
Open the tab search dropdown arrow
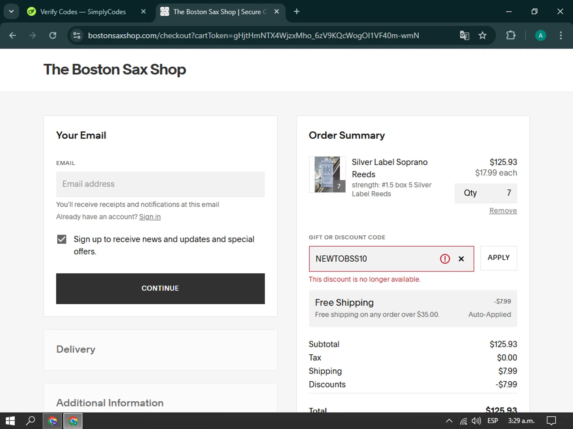(x=11, y=11)
